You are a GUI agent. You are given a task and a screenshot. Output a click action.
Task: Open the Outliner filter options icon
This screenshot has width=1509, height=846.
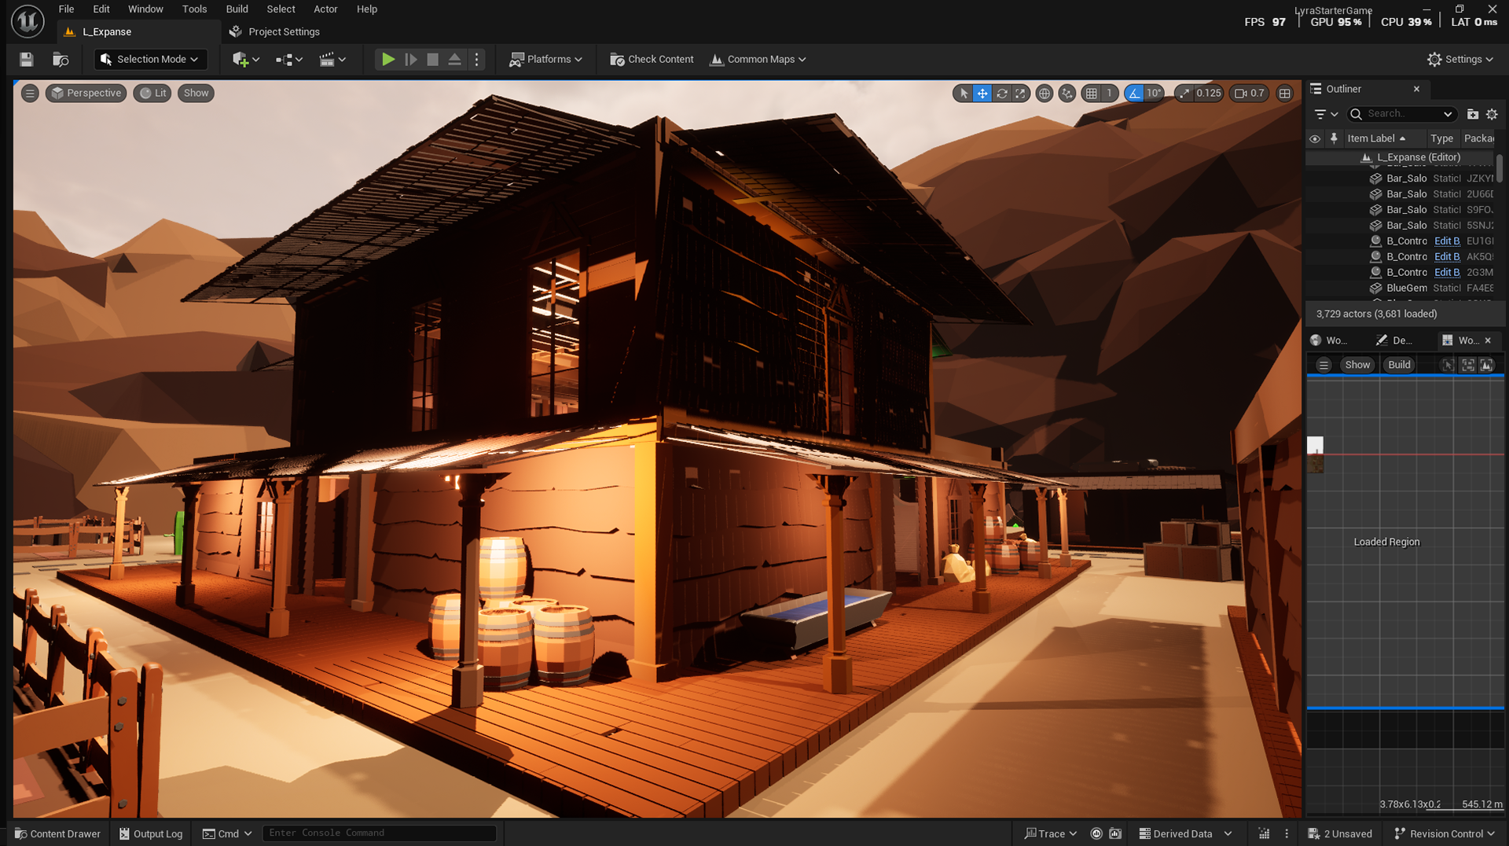click(x=1326, y=115)
